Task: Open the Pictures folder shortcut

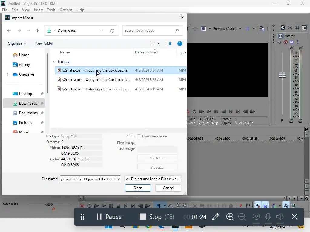Action: [25, 123]
